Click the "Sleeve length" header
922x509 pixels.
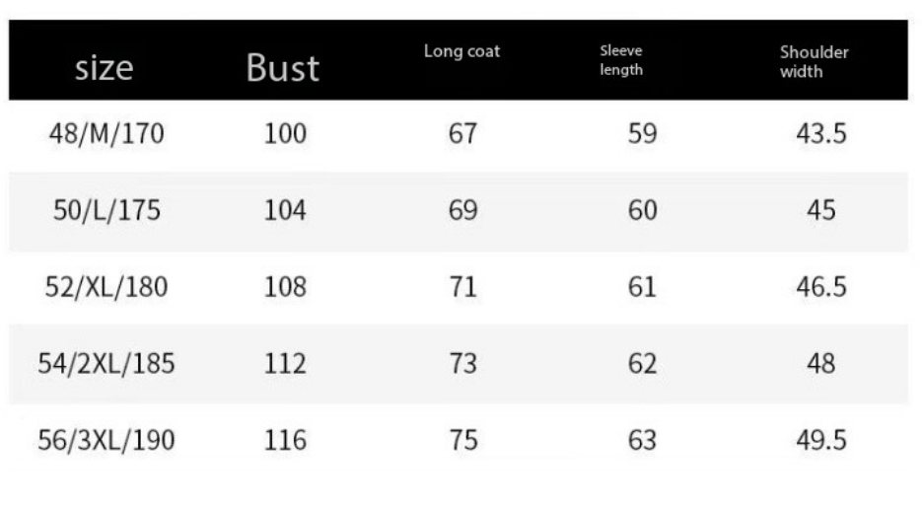coord(621,60)
